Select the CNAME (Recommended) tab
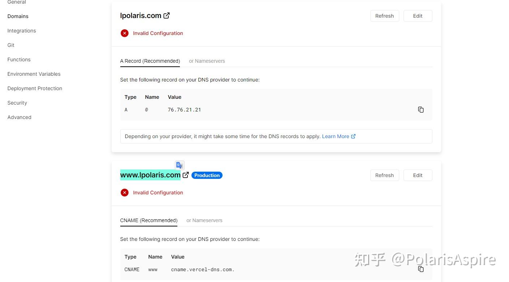The height and width of the screenshot is (282, 509). (149, 220)
